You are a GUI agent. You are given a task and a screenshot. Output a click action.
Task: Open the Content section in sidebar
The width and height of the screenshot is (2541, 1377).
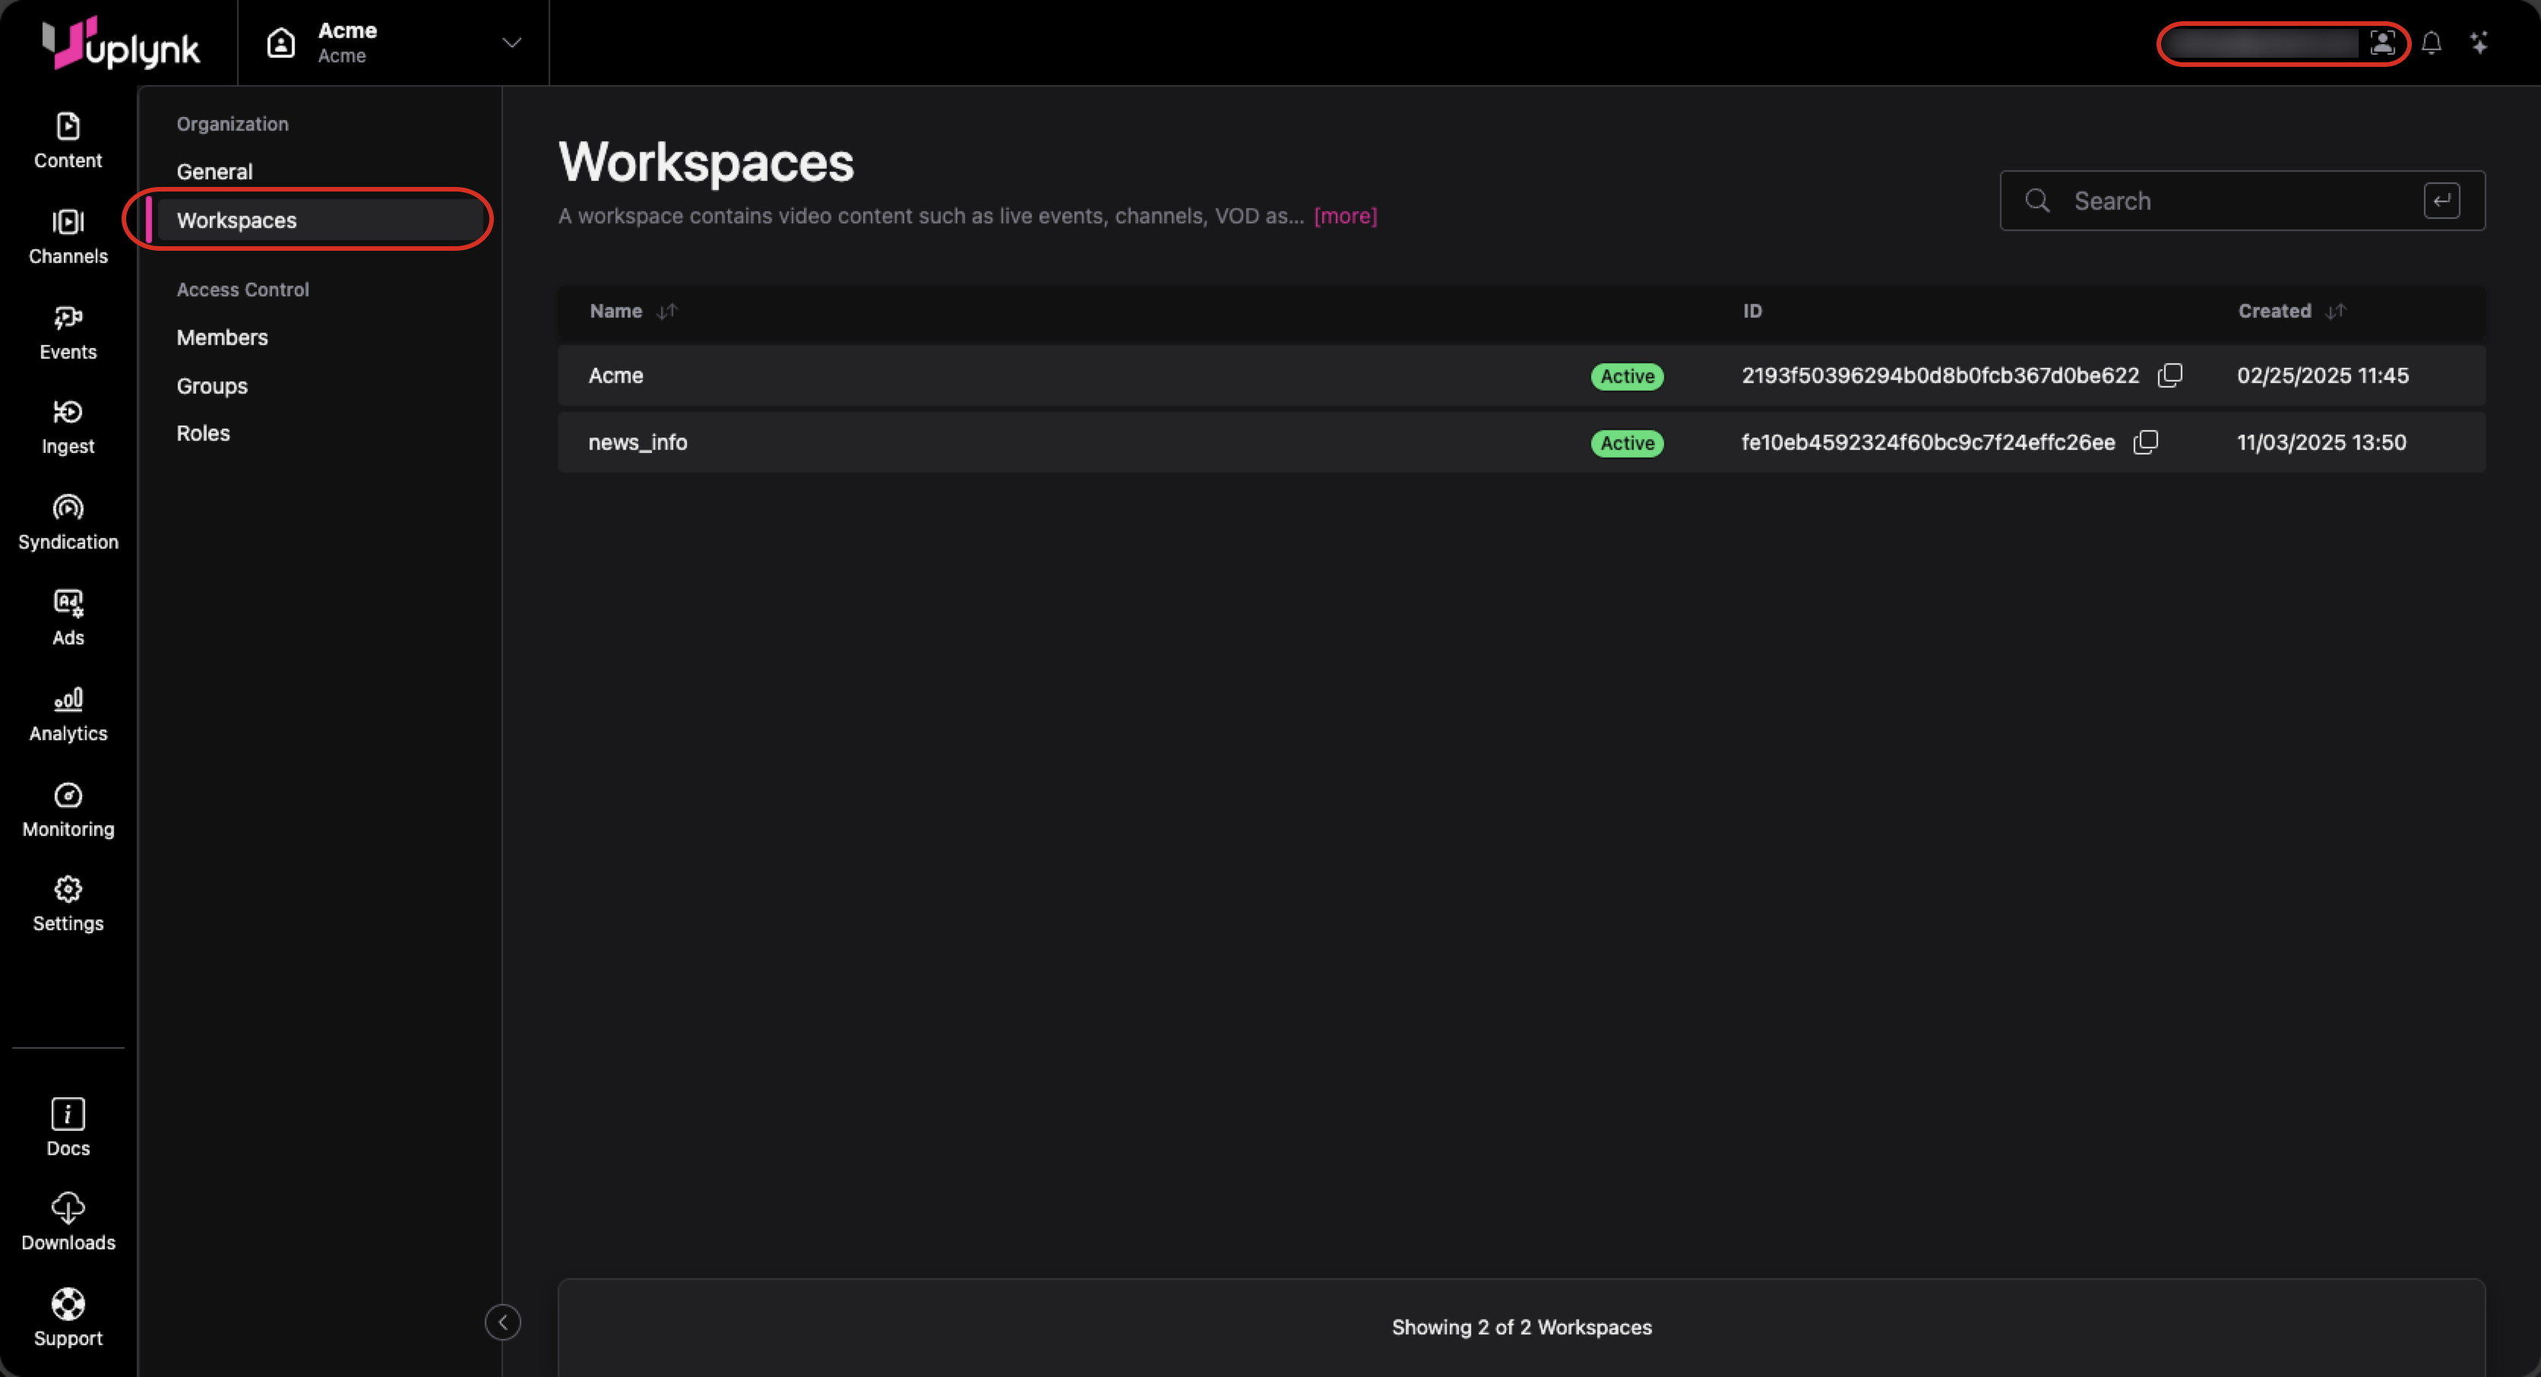(67, 140)
